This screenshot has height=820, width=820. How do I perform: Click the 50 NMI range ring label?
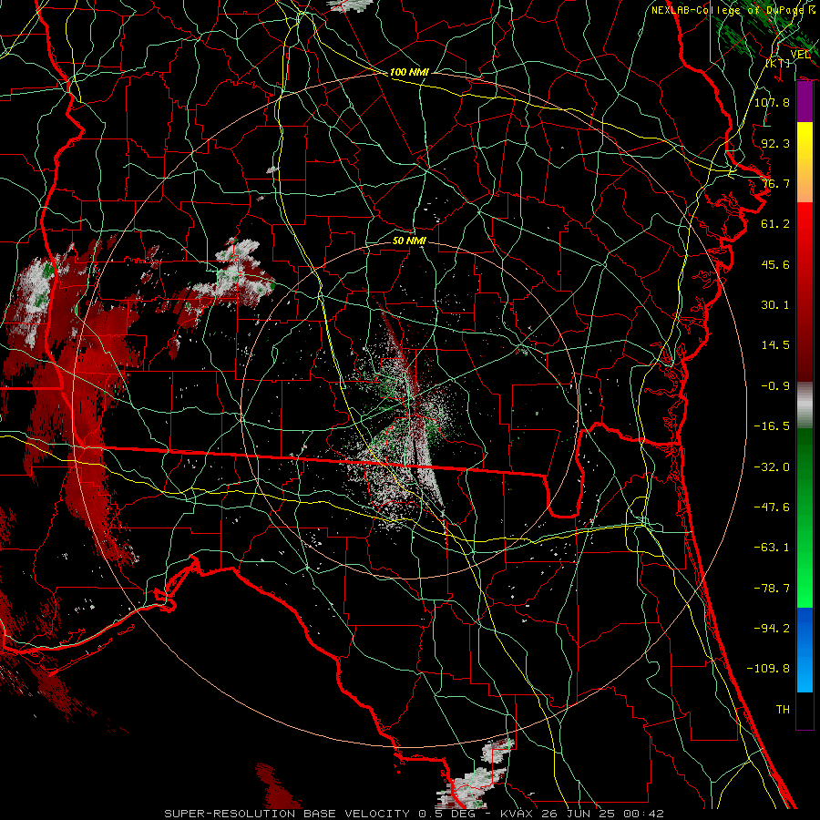point(409,241)
